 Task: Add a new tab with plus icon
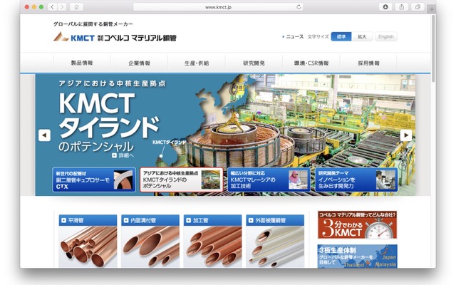(431, 9)
